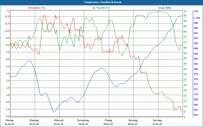Click the '01.01.24' date label

[x=9, y=124]
